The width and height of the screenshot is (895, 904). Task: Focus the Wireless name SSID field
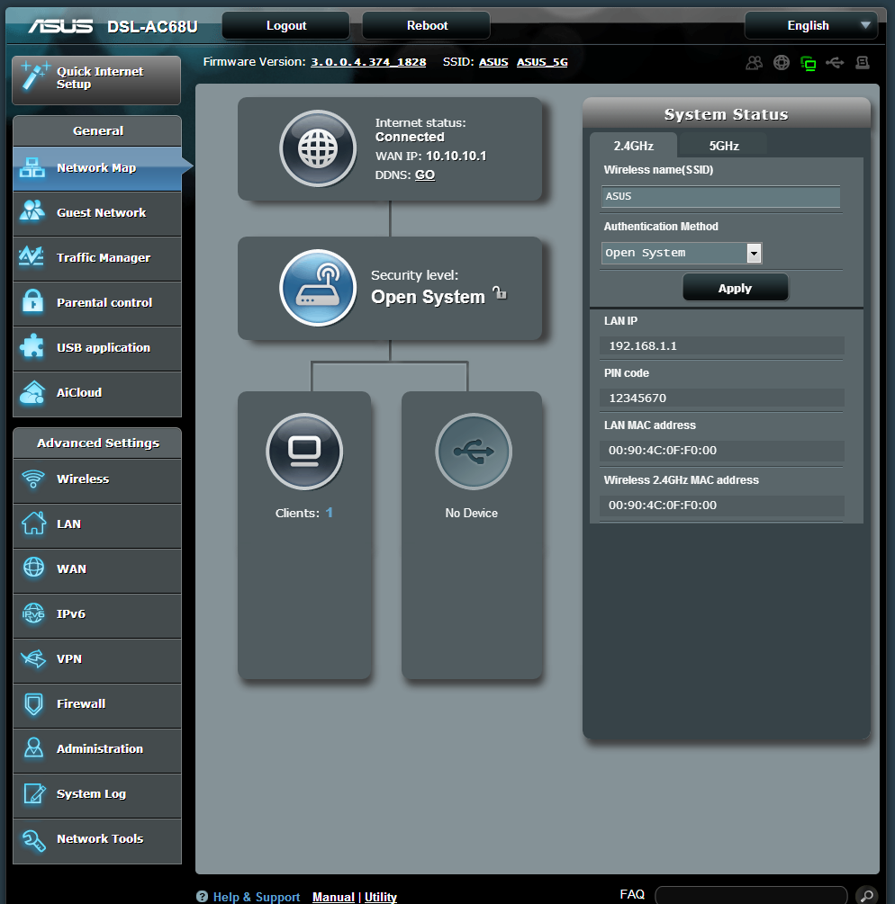(720, 196)
